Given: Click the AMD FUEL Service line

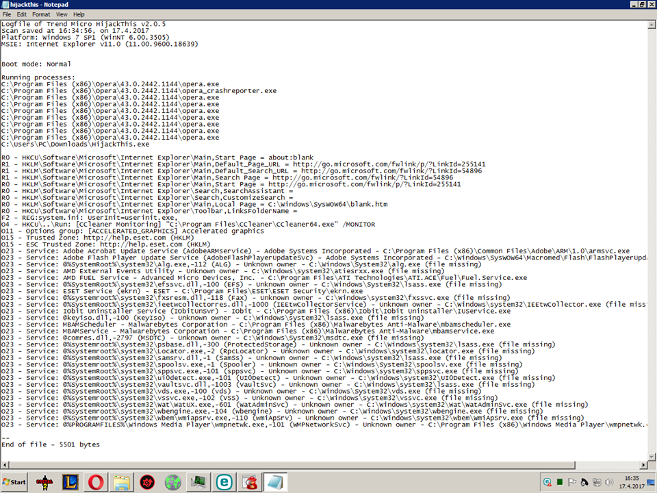Looking at the screenshot, I should 264,278.
